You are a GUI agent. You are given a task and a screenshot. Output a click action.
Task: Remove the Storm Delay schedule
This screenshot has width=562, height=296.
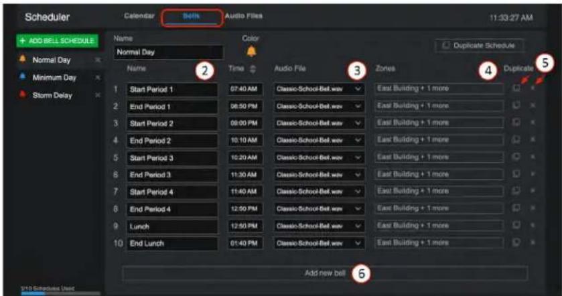click(x=98, y=95)
